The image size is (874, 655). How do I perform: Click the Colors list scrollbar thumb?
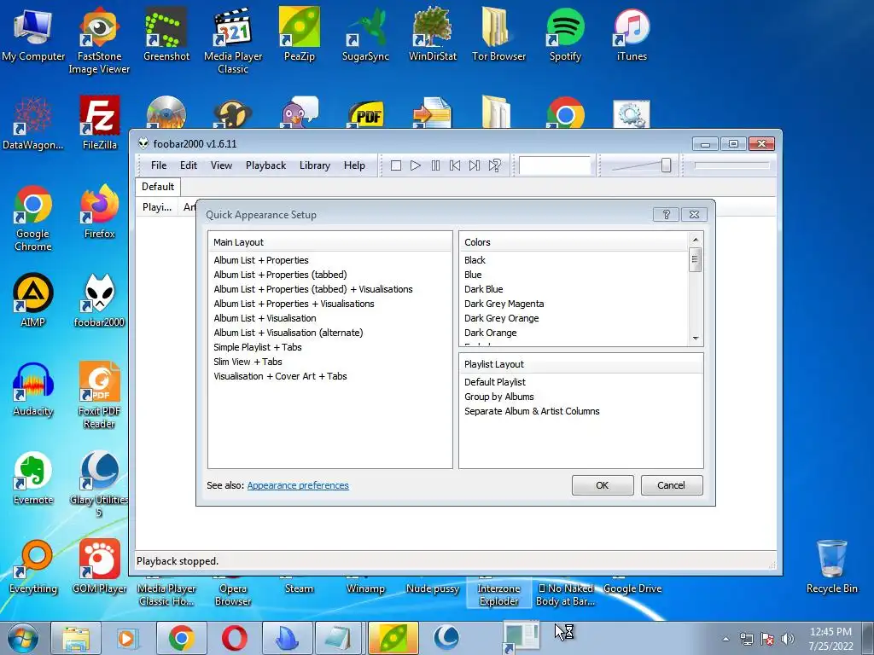point(695,259)
